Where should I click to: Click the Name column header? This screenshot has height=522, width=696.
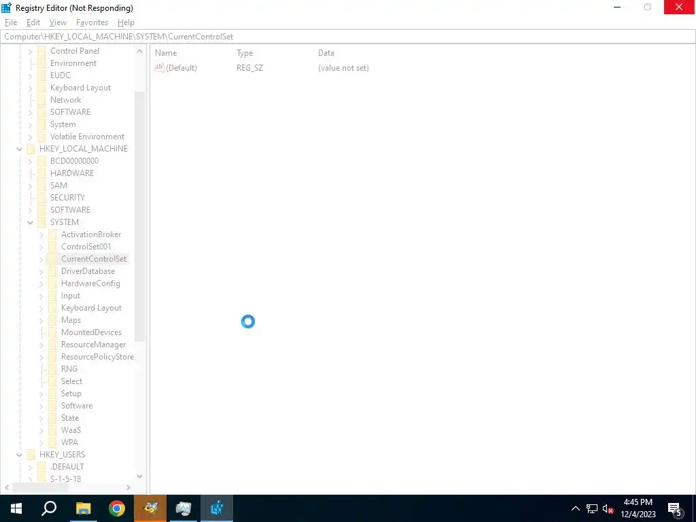click(166, 53)
